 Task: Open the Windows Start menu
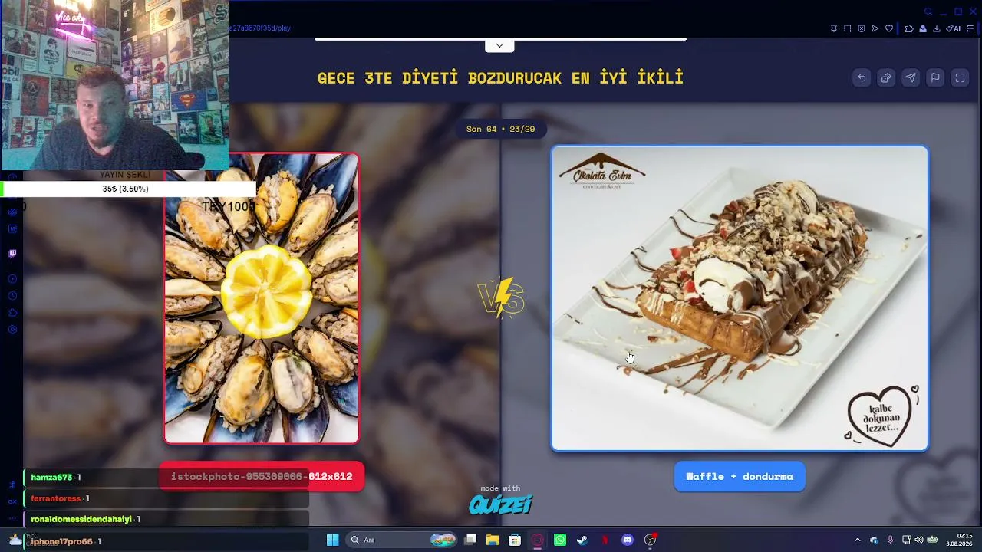coord(332,540)
